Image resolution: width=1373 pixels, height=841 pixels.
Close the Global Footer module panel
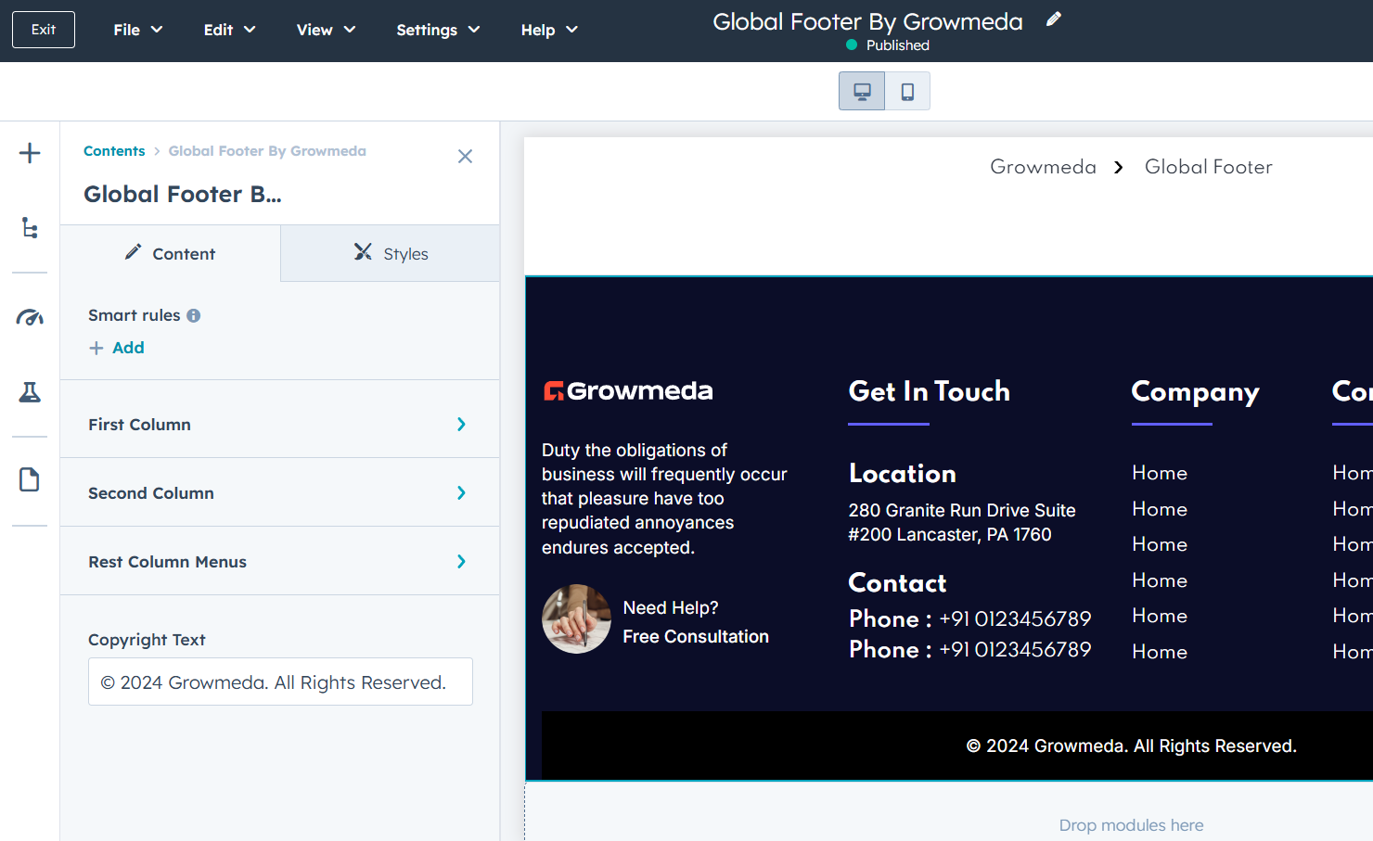[465, 157]
